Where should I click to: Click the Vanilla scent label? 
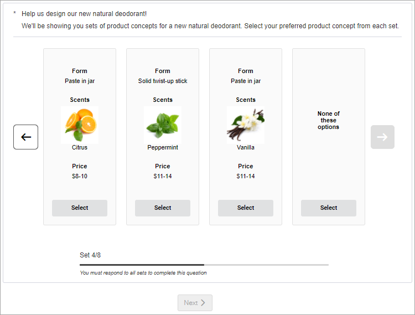(x=246, y=147)
